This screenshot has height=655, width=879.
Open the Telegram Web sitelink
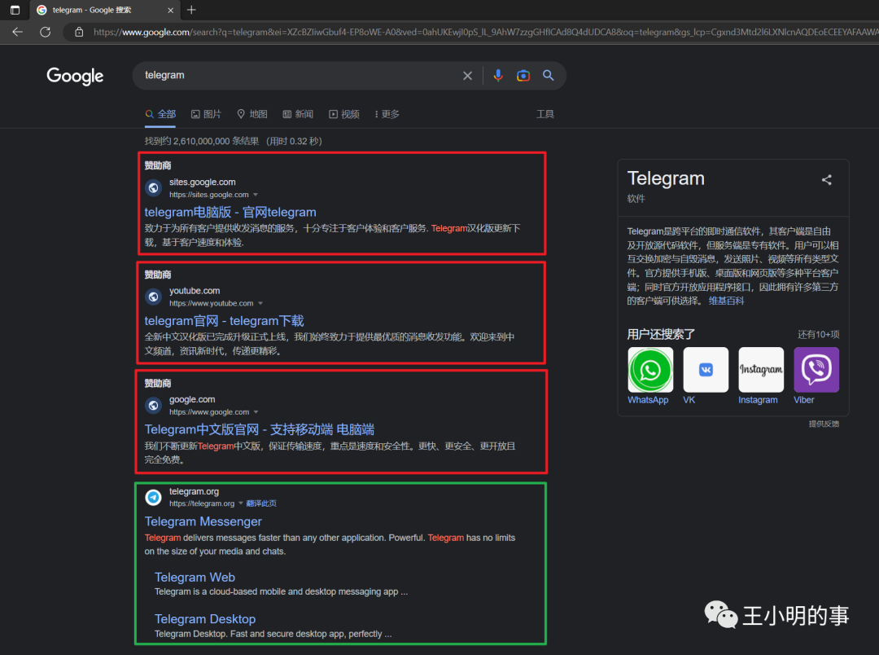click(195, 577)
